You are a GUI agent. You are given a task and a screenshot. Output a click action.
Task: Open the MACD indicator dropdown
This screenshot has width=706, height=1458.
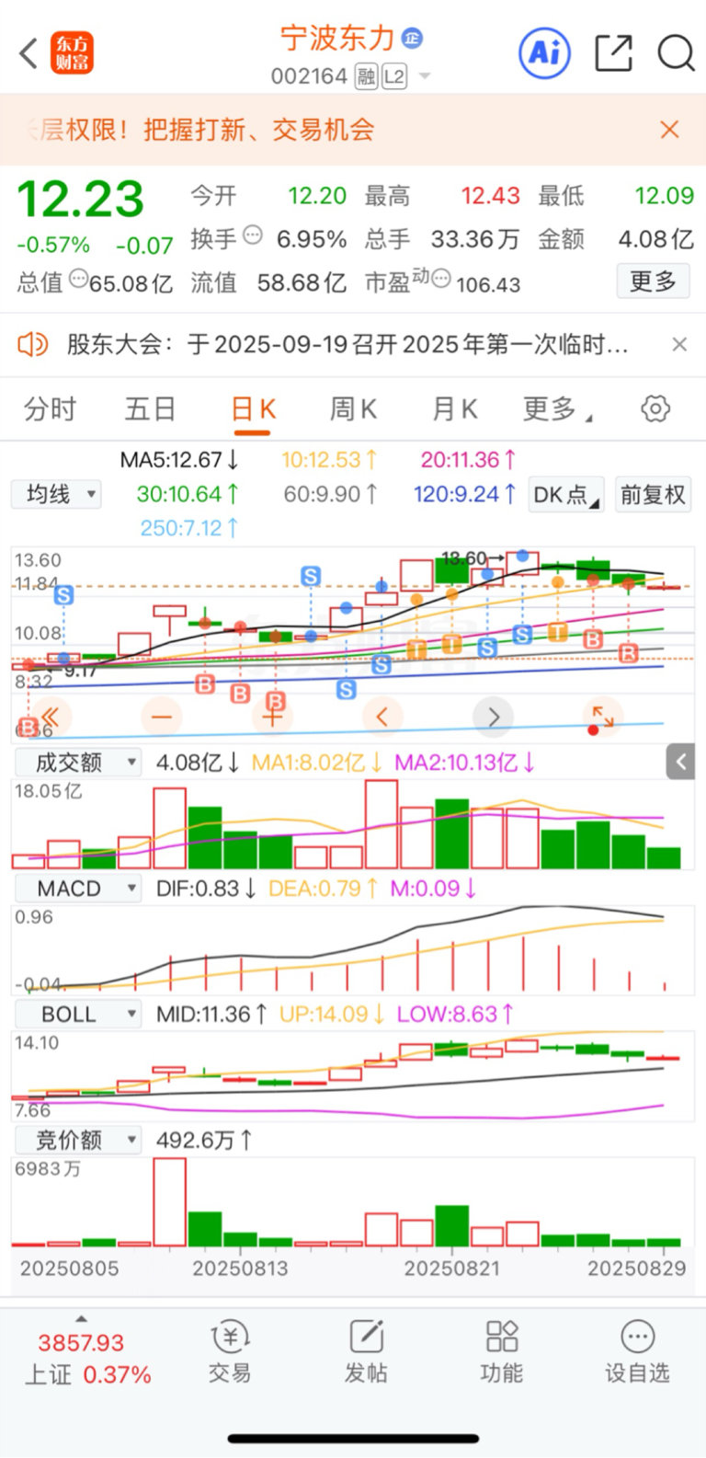(x=78, y=889)
